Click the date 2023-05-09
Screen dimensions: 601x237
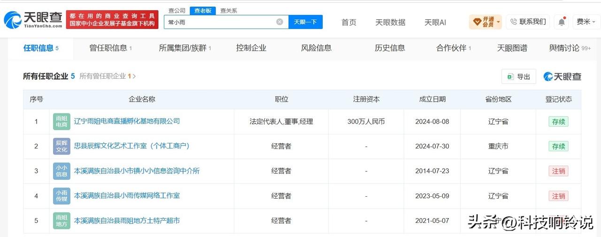pos(432,196)
